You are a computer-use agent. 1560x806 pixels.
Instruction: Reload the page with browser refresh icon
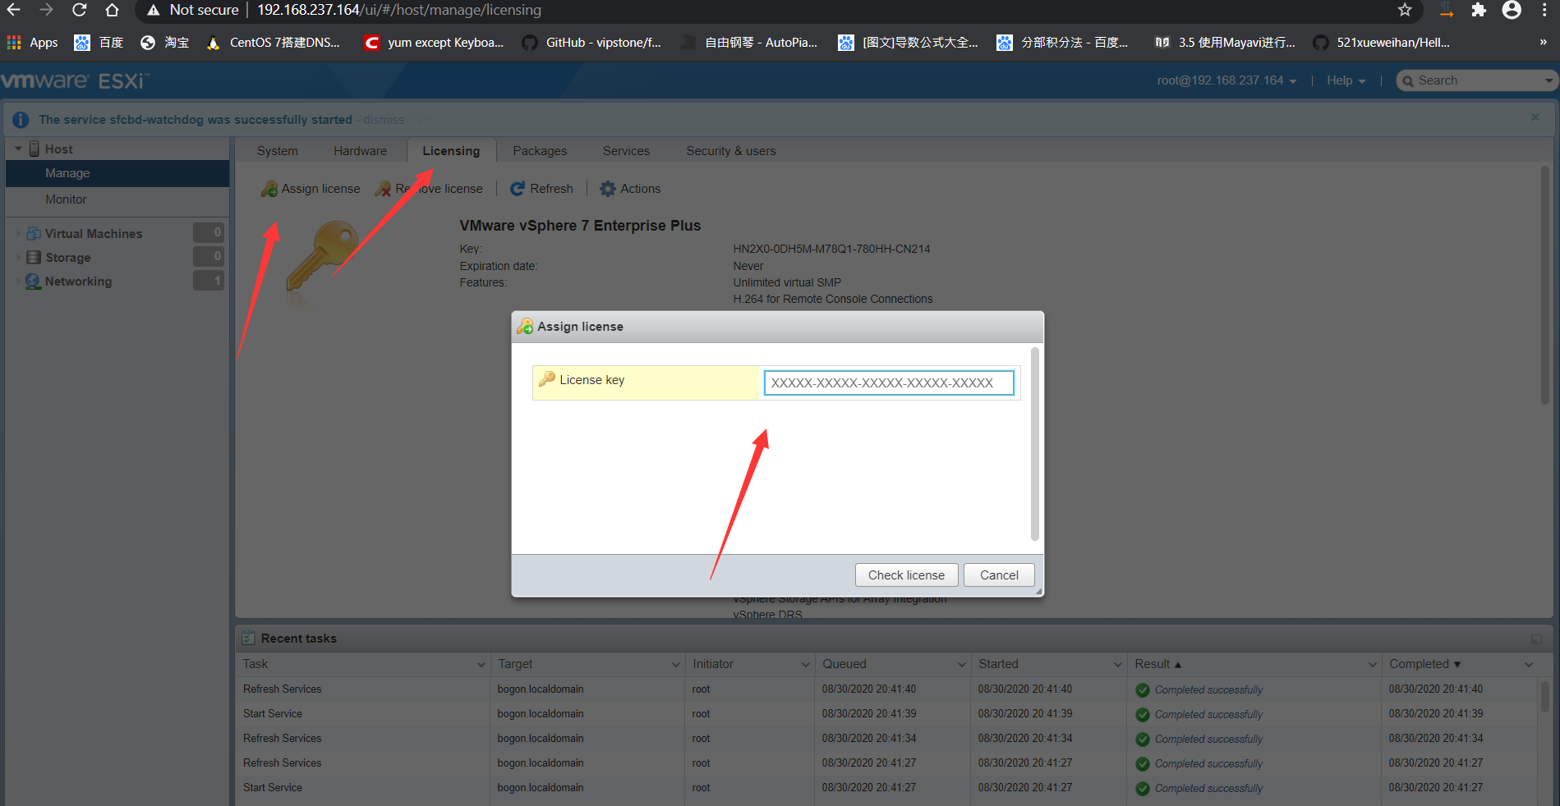coord(79,10)
